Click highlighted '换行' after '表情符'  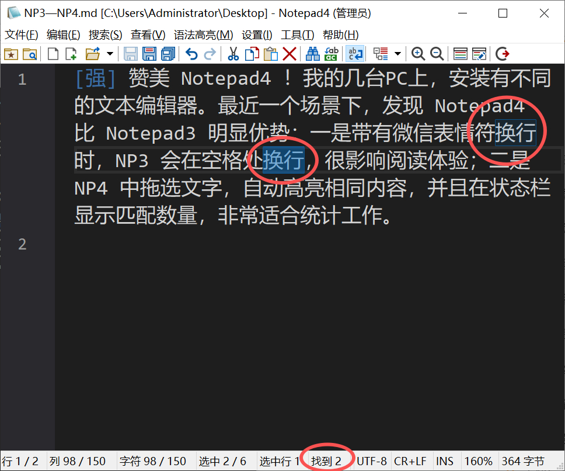515,133
